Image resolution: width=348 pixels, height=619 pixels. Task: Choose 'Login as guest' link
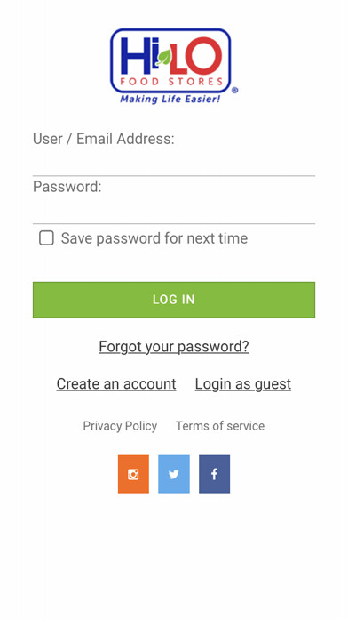pos(243,383)
